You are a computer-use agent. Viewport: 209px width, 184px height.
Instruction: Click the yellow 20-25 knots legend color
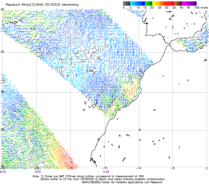click(156, 3)
